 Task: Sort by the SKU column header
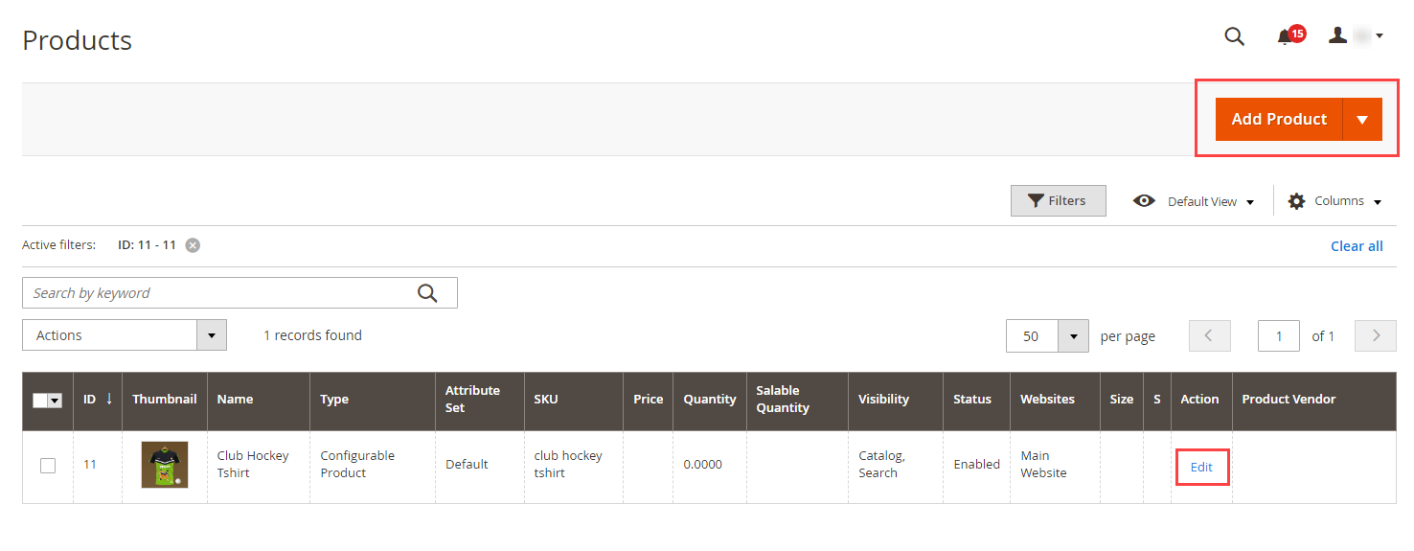click(546, 400)
